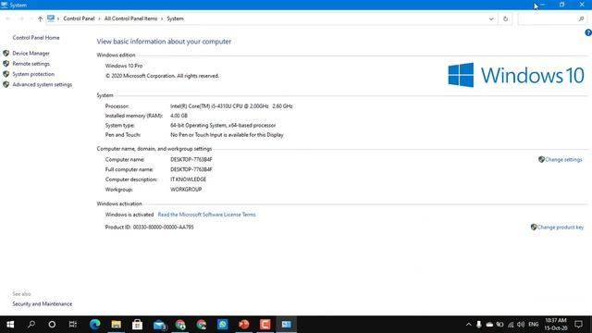This screenshot has width=592, height=333.
Task: Open Device Manager from the left pane
Action: tap(31, 54)
